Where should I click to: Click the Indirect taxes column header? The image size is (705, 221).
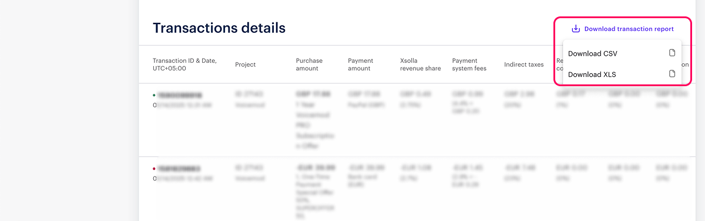(524, 64)
